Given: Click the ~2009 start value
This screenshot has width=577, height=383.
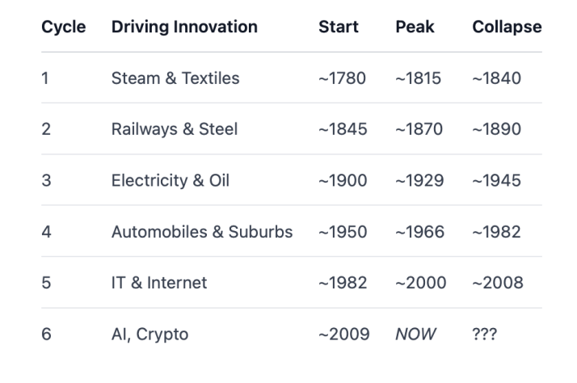Looking at the screenshot, I should [344, 335].
